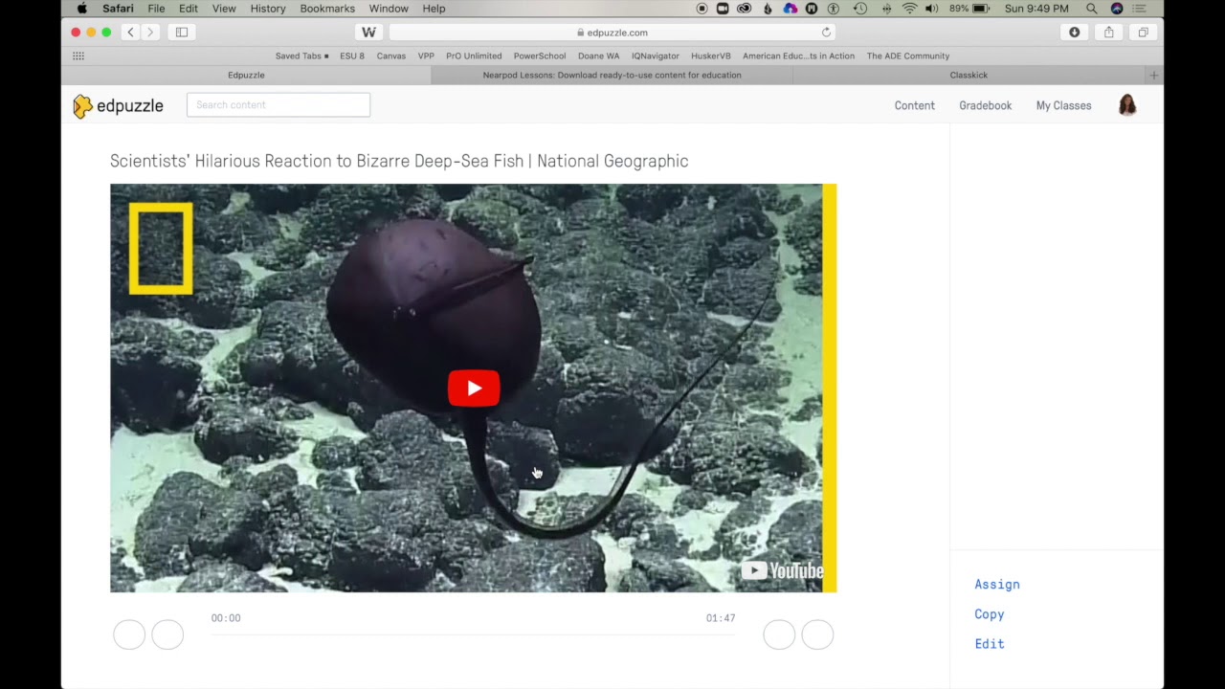Open the Zoom camera menu bar icon

[723, 9]
